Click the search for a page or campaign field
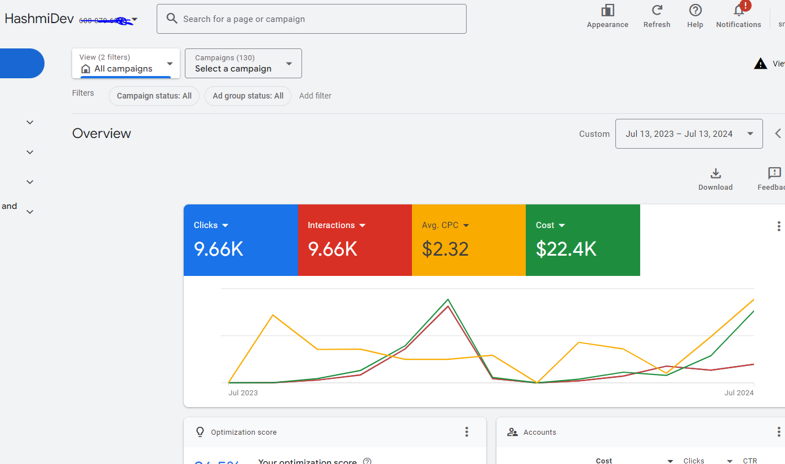 click(x=312, y=19)
